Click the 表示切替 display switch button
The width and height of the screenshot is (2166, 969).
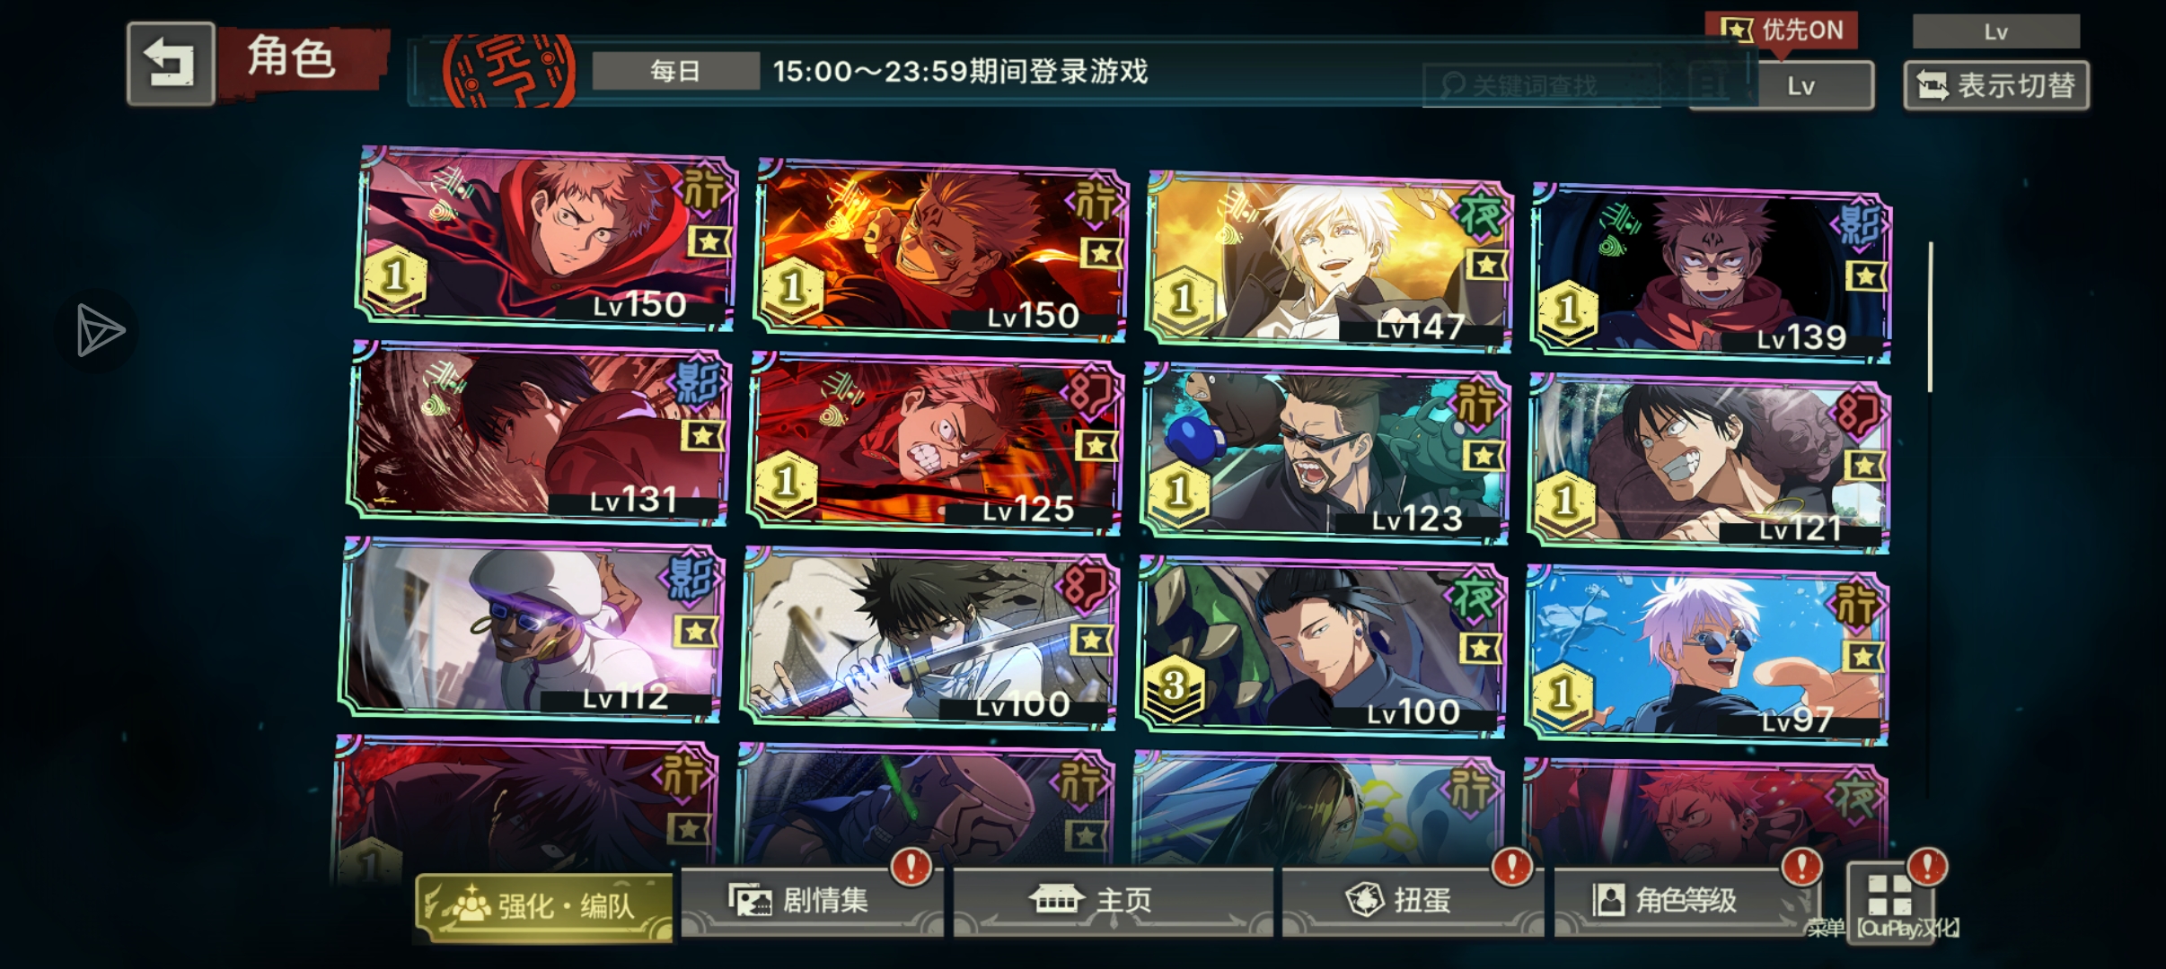1995,86
